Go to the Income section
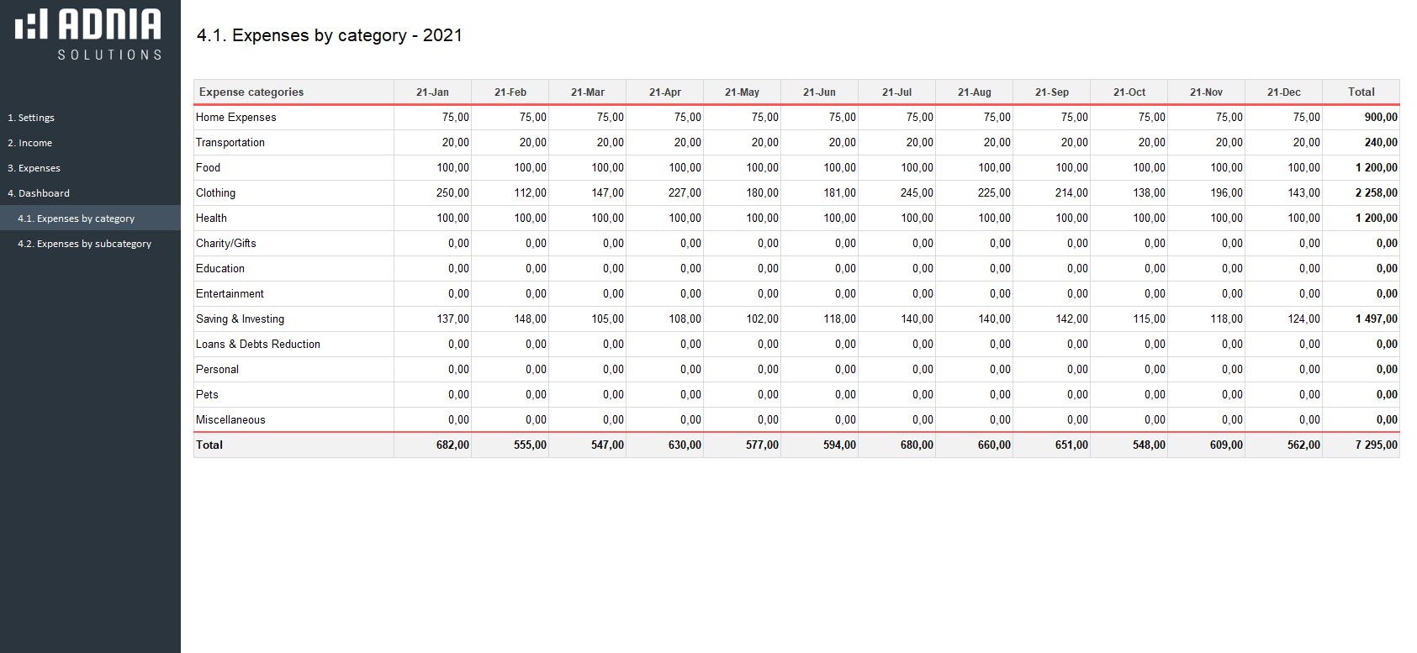The width and height of the screenshot is (1417, 653). point(30,143)
